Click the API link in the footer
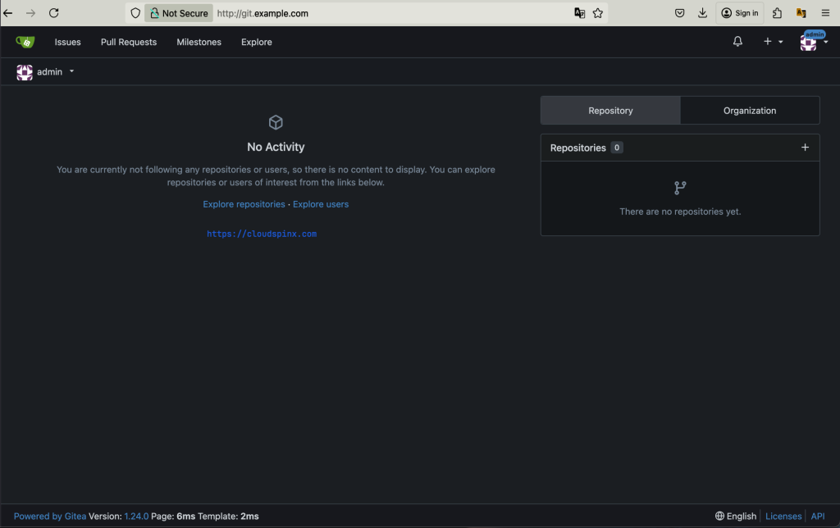 817,516
